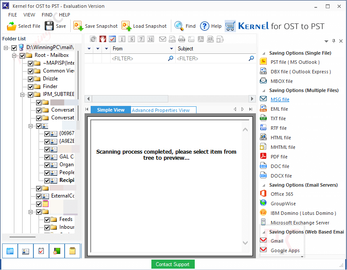Click the red stop hand icon
Image resolution: width=347 pixels, height=270 pixels.
103,39
